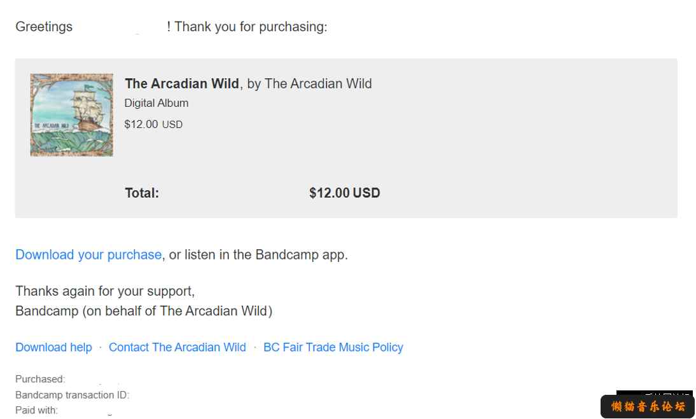
Task: Click the listen in the Bandcamp app text
Action: (x=258, y=255)
